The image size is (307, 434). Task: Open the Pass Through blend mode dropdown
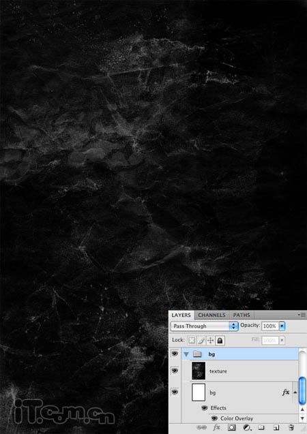(204, 326)
